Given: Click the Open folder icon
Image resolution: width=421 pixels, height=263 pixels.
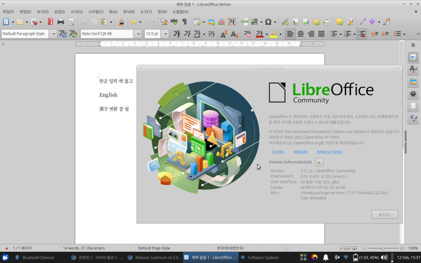Looking at the screenshot, I should pyautogui.click(x=20, y=22).
